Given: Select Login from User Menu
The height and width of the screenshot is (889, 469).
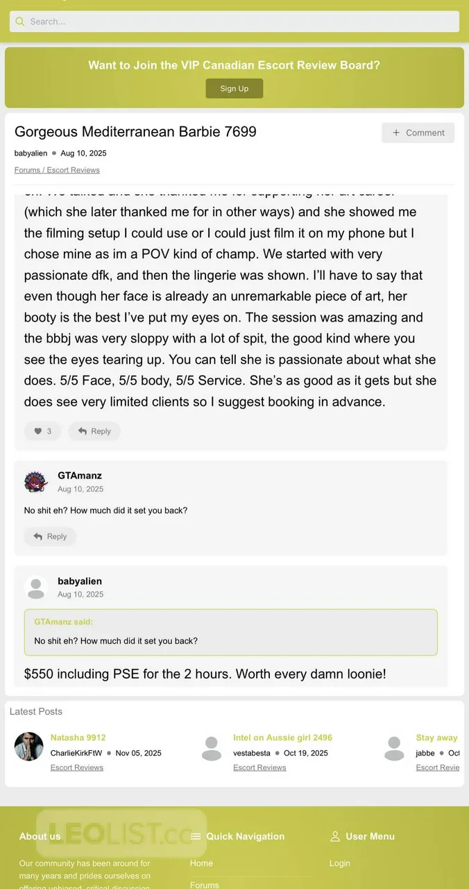Looking at the screenshot, I should click(x=340, y=863).
